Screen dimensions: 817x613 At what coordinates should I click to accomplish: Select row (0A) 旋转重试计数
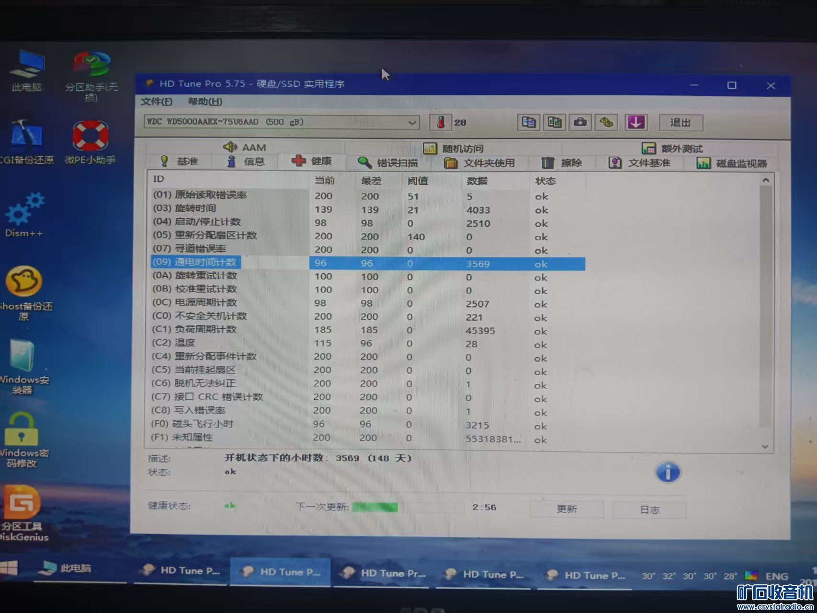point(368,277)
